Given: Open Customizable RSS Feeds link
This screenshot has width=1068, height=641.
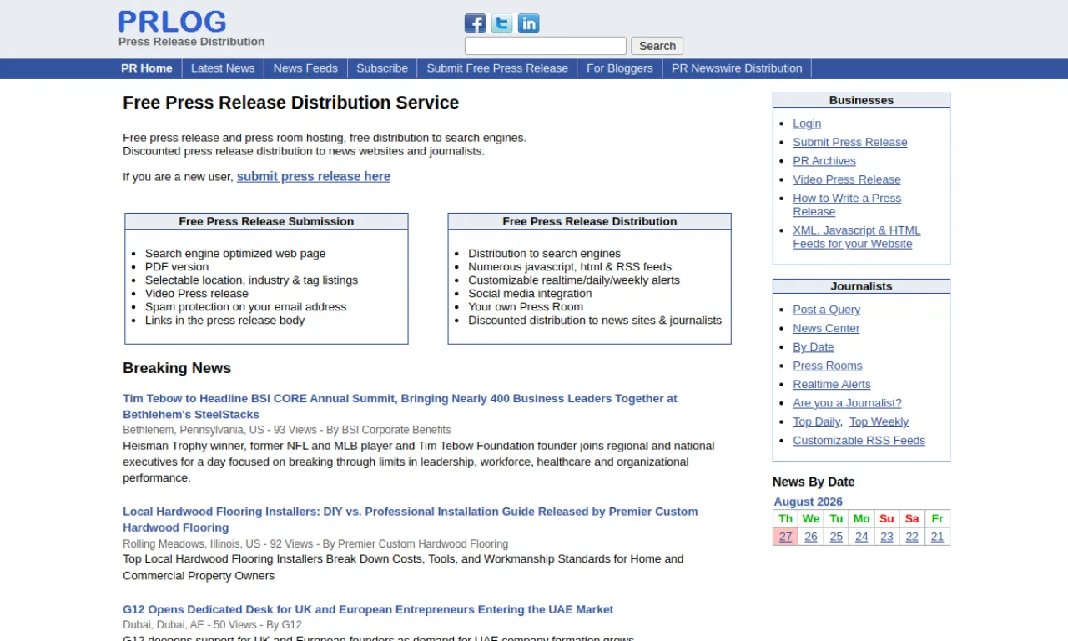Looking at the screenshot, I should (x=859, y=441).
